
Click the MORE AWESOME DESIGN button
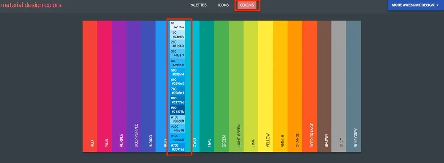click(416, 5)
